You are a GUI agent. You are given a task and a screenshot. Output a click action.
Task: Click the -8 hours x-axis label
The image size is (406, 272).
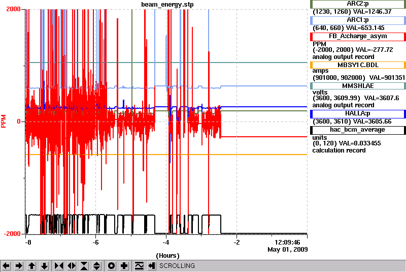pos(28,242)
